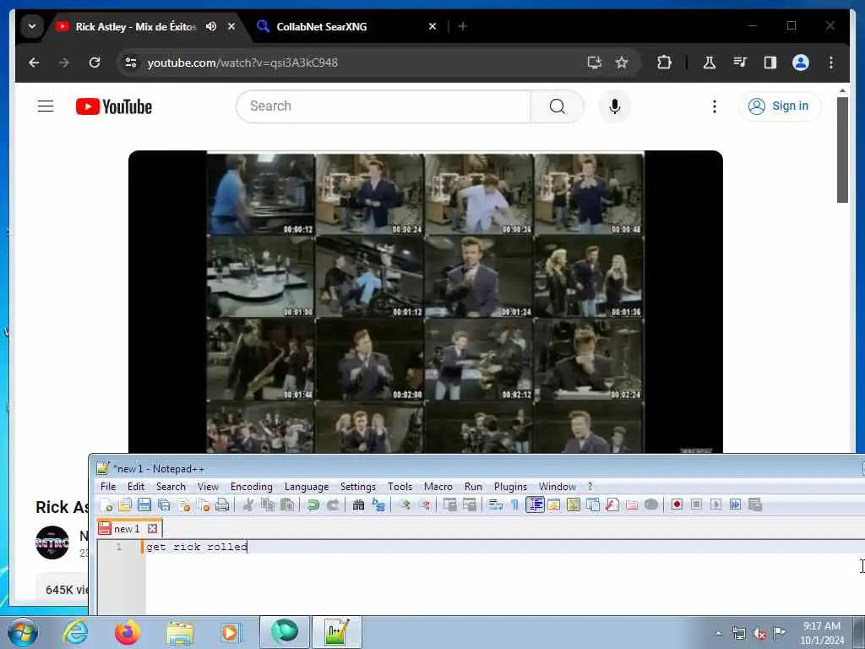Click the YouTube logo to go home
The height and width of the screenshot is (649, 865).
(114, 106)
